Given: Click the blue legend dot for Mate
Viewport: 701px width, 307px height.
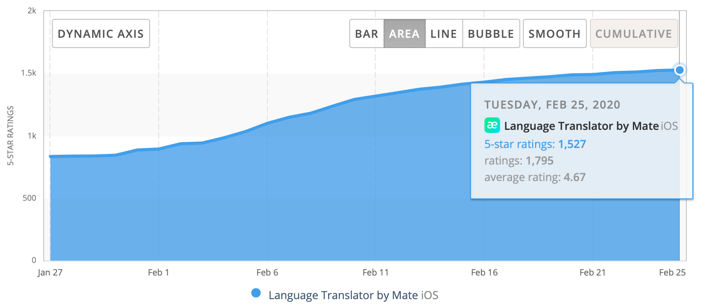Looking at the screenshot, I should click(x=256, y=293).
